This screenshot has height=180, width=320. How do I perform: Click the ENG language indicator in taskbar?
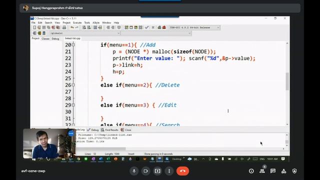pyautogui.click(x=262, y=159)
